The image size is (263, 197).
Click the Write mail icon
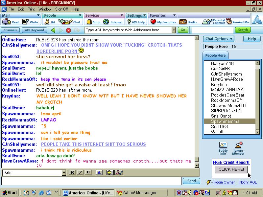tap(26, 22)
